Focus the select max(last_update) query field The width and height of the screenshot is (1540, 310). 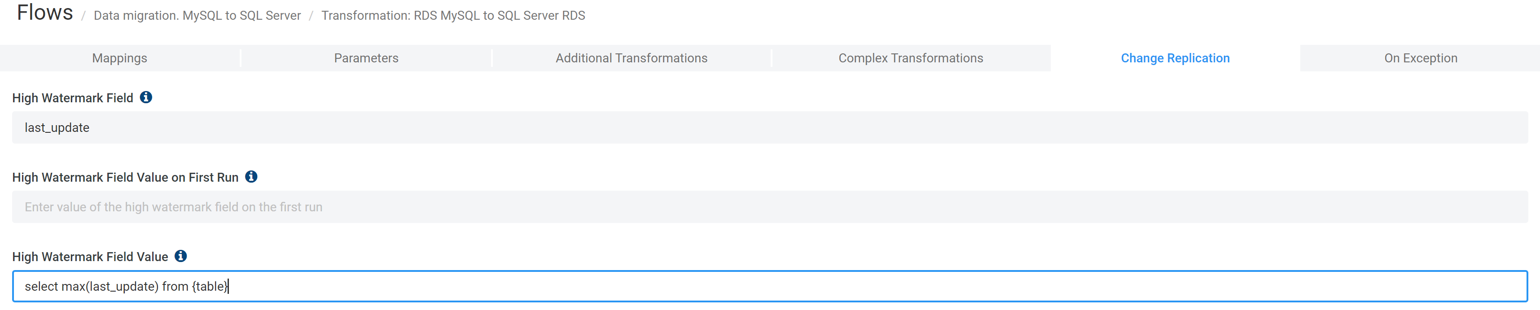coord(770,286)
